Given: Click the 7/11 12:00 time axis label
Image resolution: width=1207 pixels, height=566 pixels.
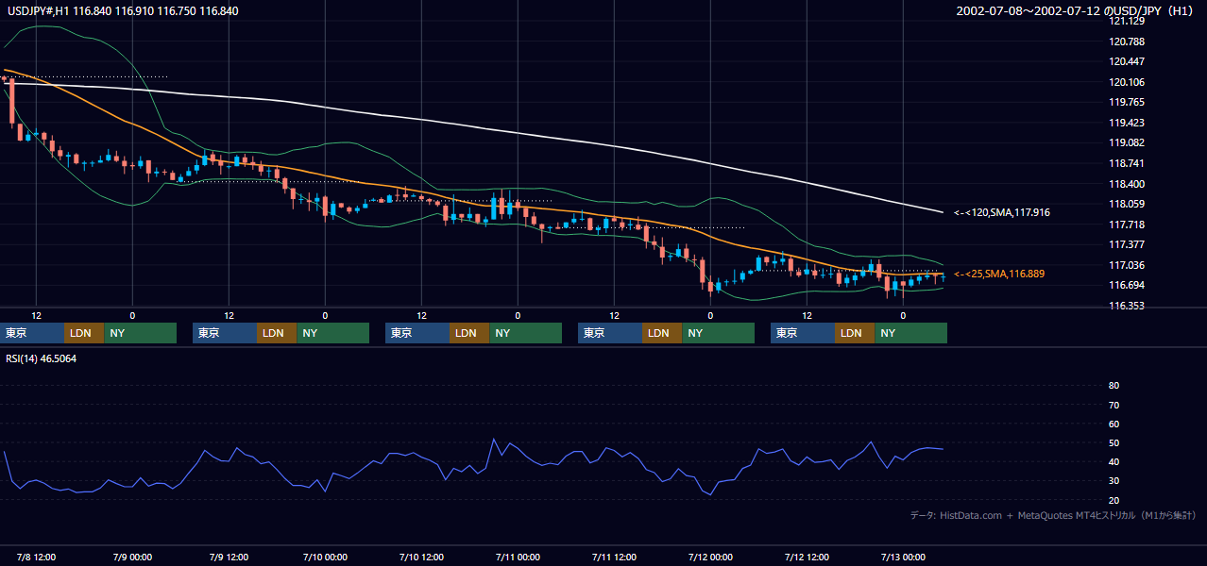Looking at the screenshot, I should (x=614, y=557).
